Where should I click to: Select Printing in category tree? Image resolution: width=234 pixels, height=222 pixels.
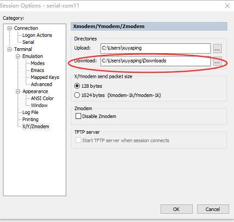[30, 119]
